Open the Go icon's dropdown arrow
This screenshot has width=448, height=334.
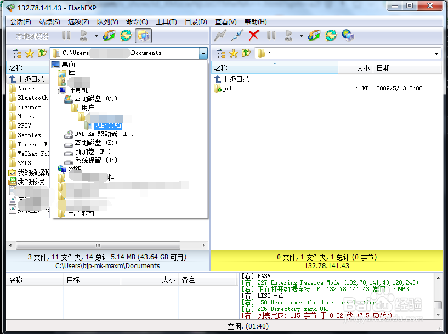point(300,35)
